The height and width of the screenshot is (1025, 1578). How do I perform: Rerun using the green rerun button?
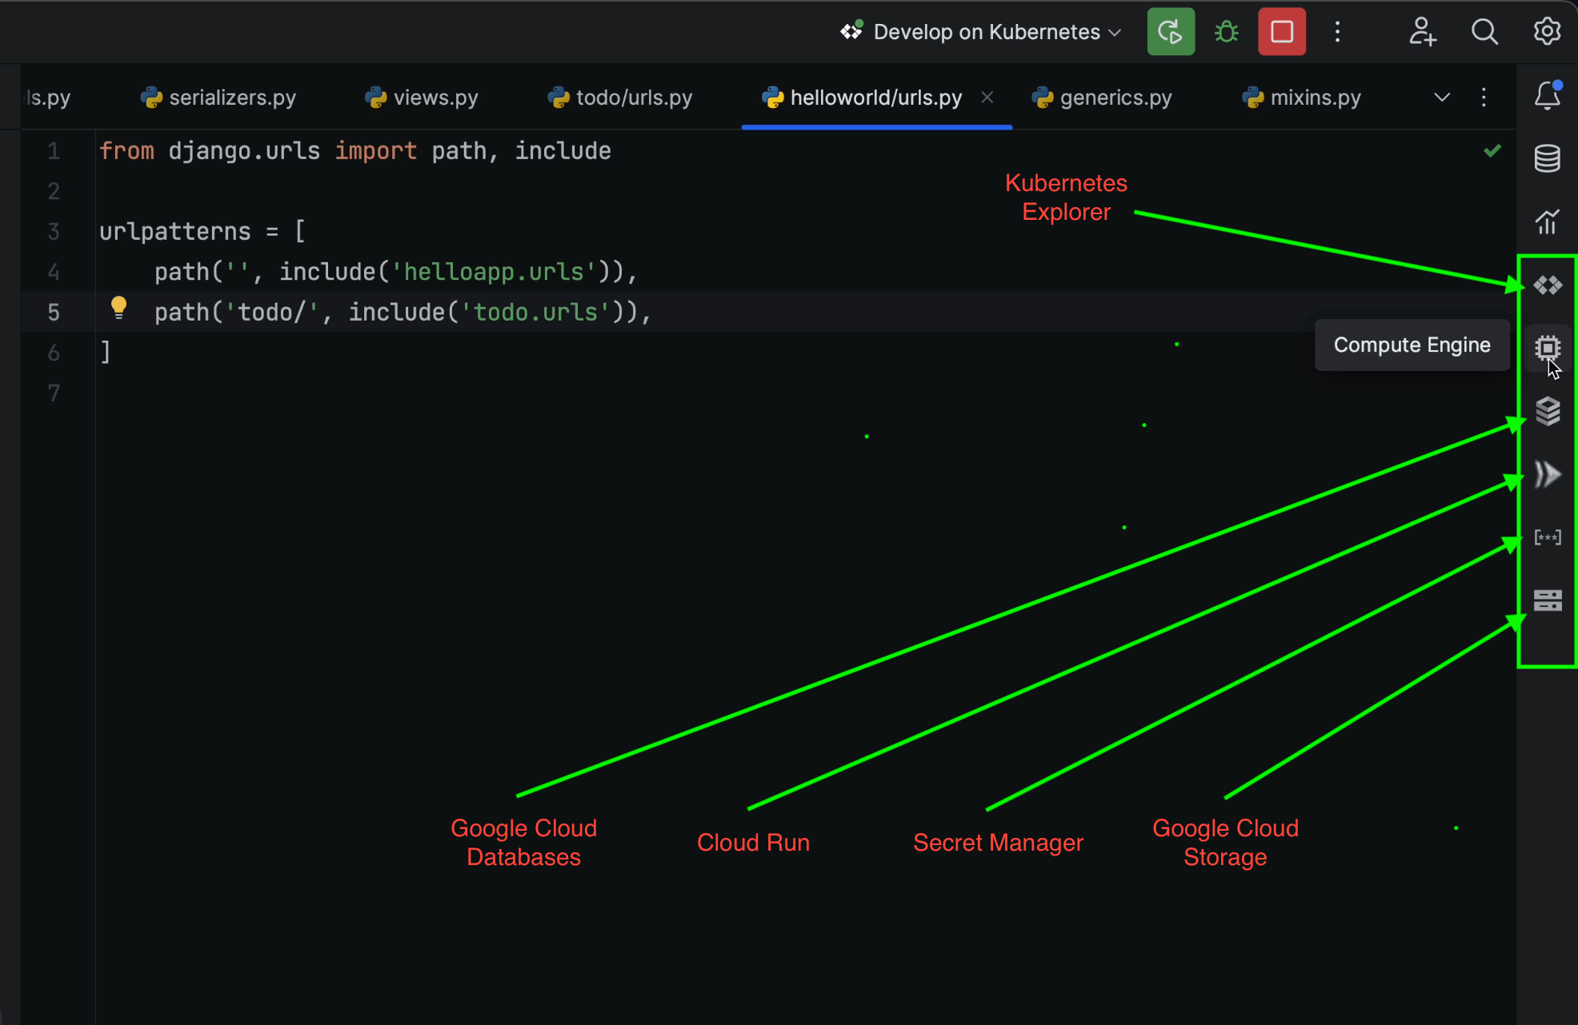(1170, 32)
